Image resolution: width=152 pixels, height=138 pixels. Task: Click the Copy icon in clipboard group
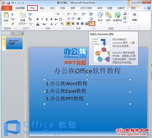tap(12, 19)
